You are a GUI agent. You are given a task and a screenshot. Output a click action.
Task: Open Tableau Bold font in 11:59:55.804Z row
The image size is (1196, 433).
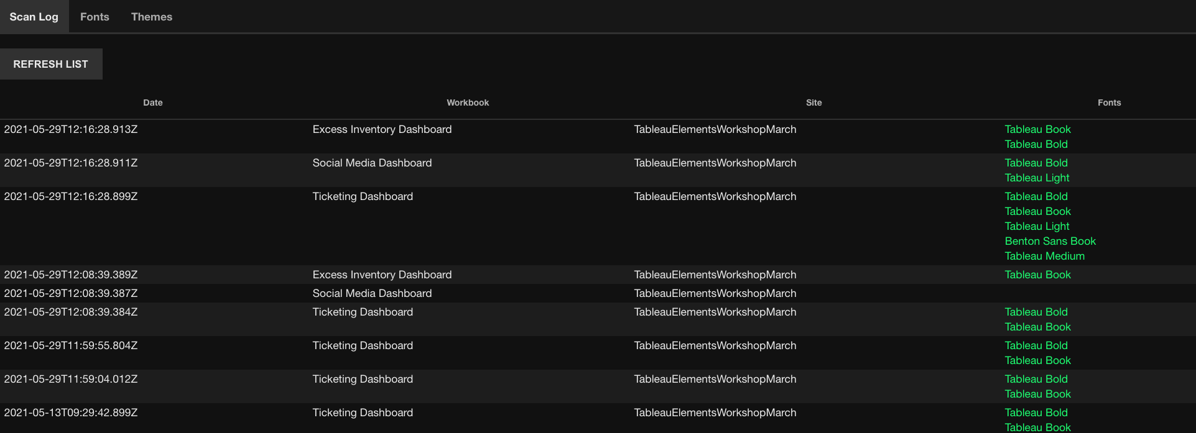point(1036,345)
